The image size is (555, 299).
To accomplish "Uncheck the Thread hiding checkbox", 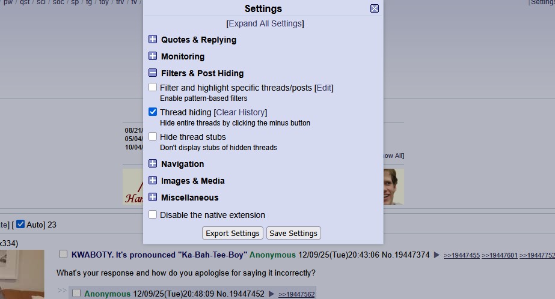I will pos(153,112).
